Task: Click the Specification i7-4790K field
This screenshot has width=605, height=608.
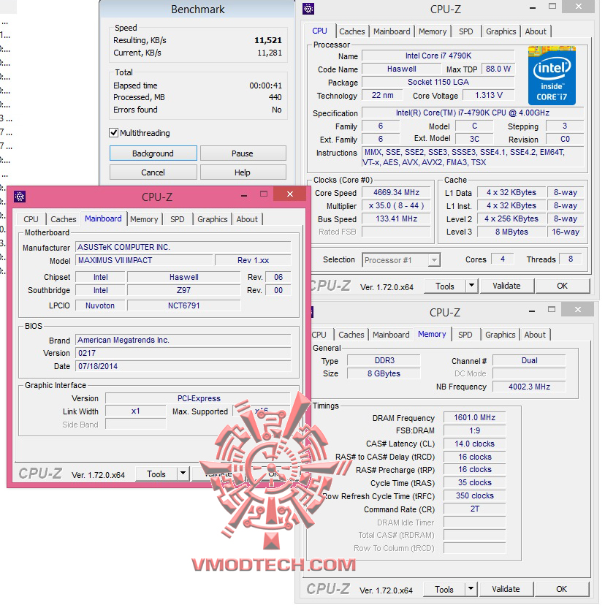Action: pos(472,113)
